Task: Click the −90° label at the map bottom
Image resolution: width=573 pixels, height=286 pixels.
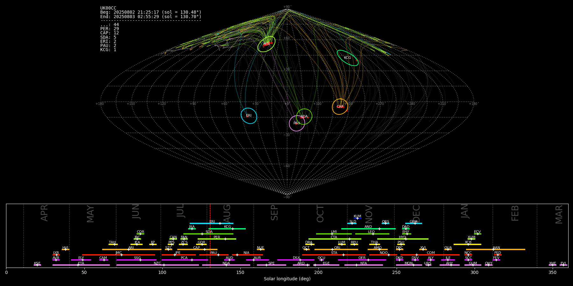Action: click(x=287, y=197)
